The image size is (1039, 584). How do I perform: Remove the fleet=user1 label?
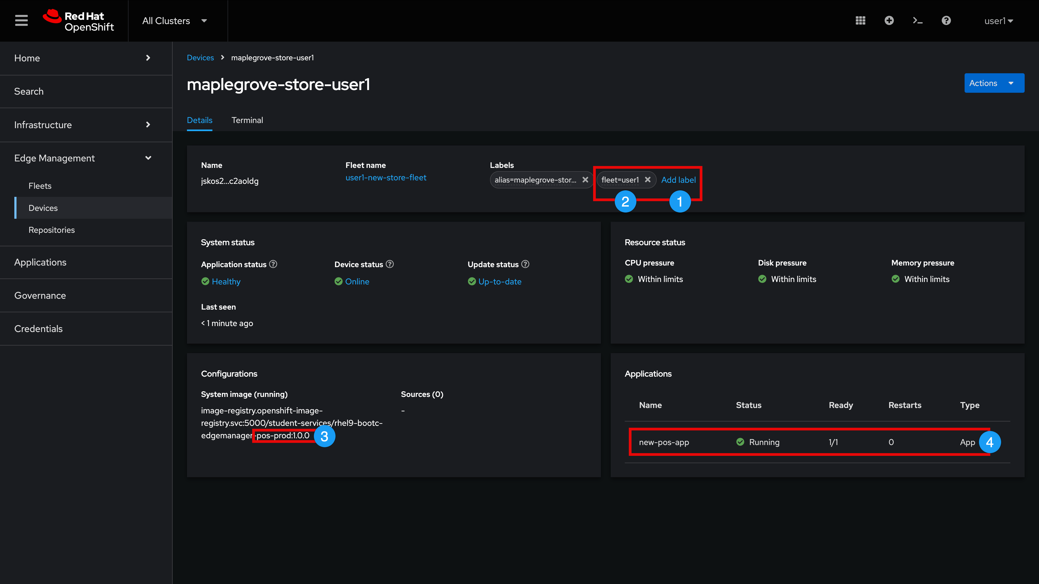pos(647,180)
